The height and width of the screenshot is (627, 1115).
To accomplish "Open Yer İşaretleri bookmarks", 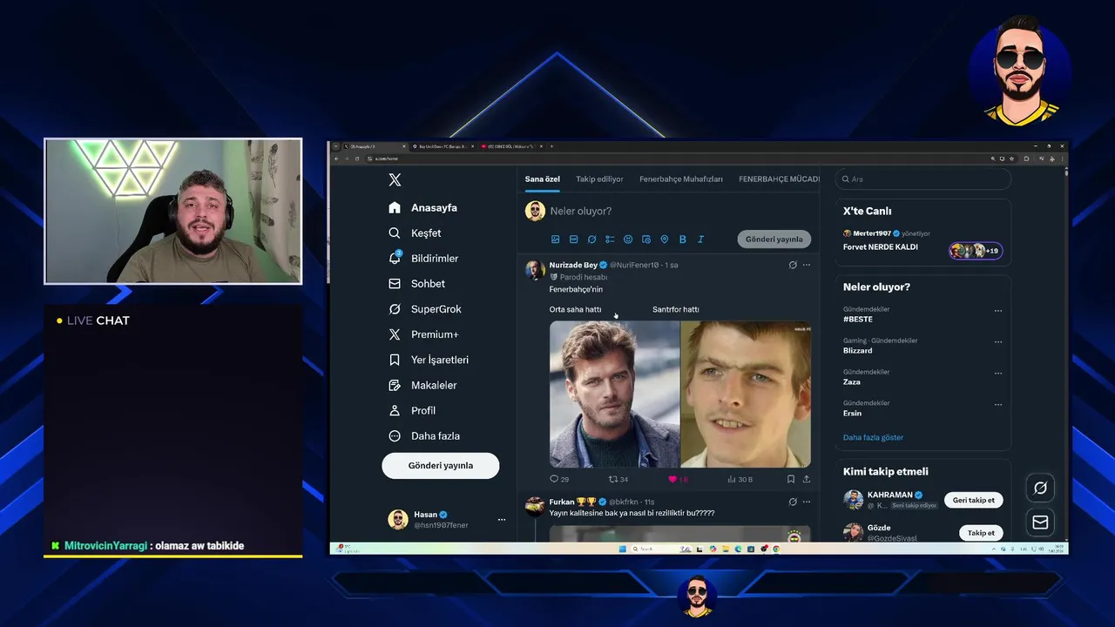I will tap(428, 360).
